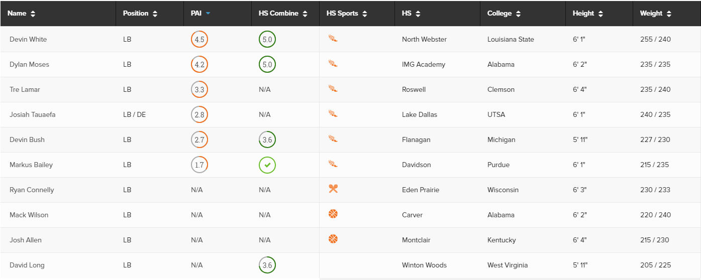Sort by the HS Sports column header
The width and height of the screenshot is (701, 280).
[347, 14]
